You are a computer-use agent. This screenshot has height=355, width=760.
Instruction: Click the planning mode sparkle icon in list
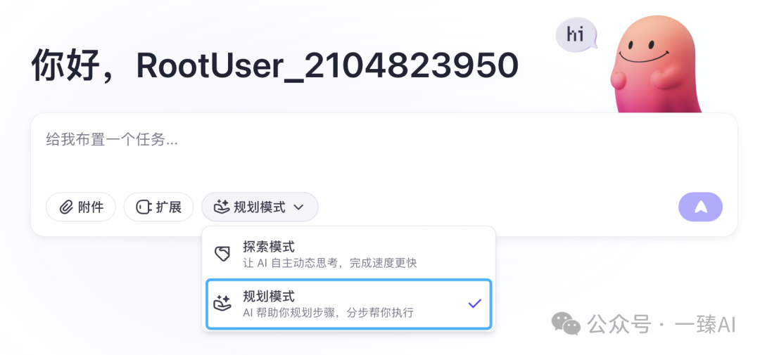(222, 303)
